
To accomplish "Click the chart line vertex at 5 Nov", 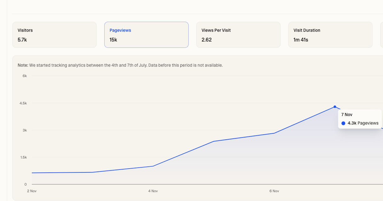I will point(214,141).
